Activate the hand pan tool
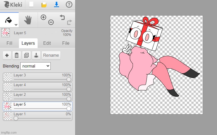 pyautogui.click(x=28, y=20)
